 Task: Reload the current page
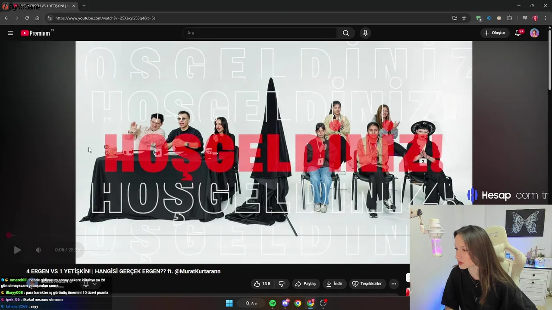[27, 18]
